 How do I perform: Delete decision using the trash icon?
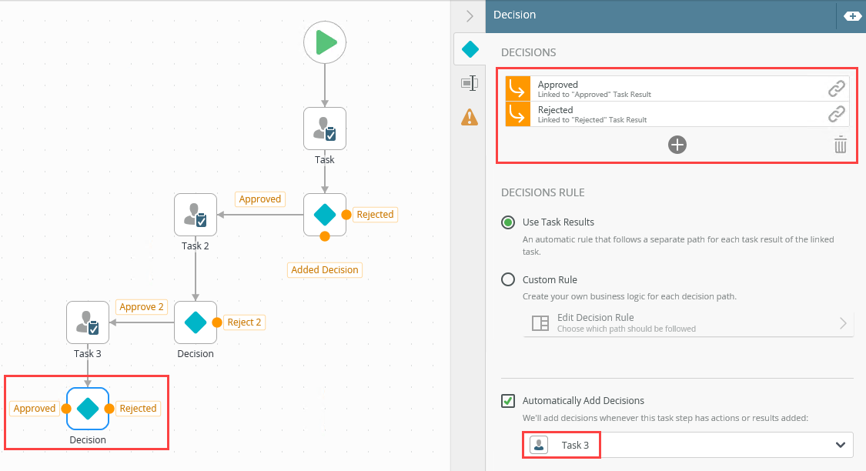click(x=841, y=145)
